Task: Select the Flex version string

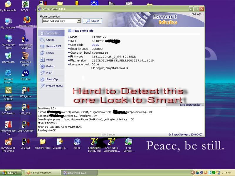Action: tap(123, 60)
